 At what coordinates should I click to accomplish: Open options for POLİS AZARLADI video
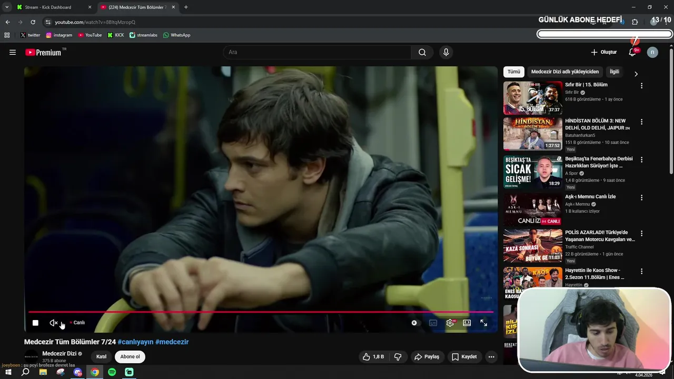click(x=641, y=233)
